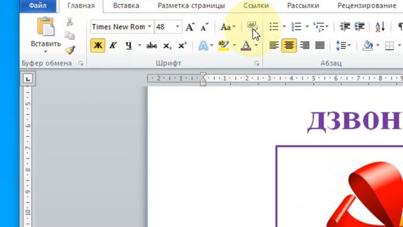Expand the Bullets dropdown arrow
The width and height of the screenshot is (403, 227).
[284, 26]
